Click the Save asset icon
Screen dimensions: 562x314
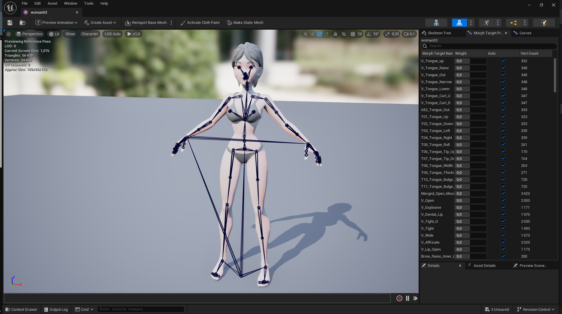click(x=10, y=23)
